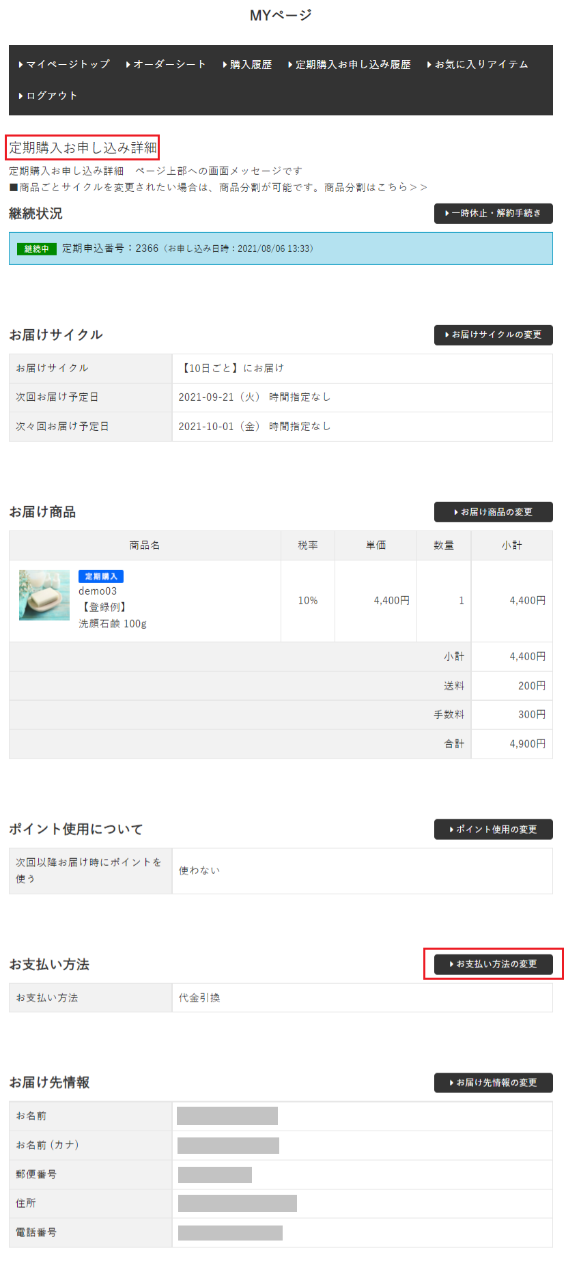Click the soap product thumbnail image
This screenshot has width=566, height=1261.
44,595
